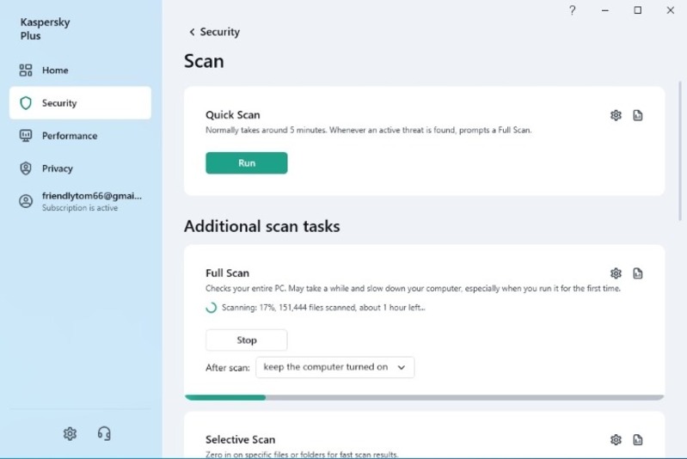
Task: Click the help question mark icon
Action: point(572,10)
